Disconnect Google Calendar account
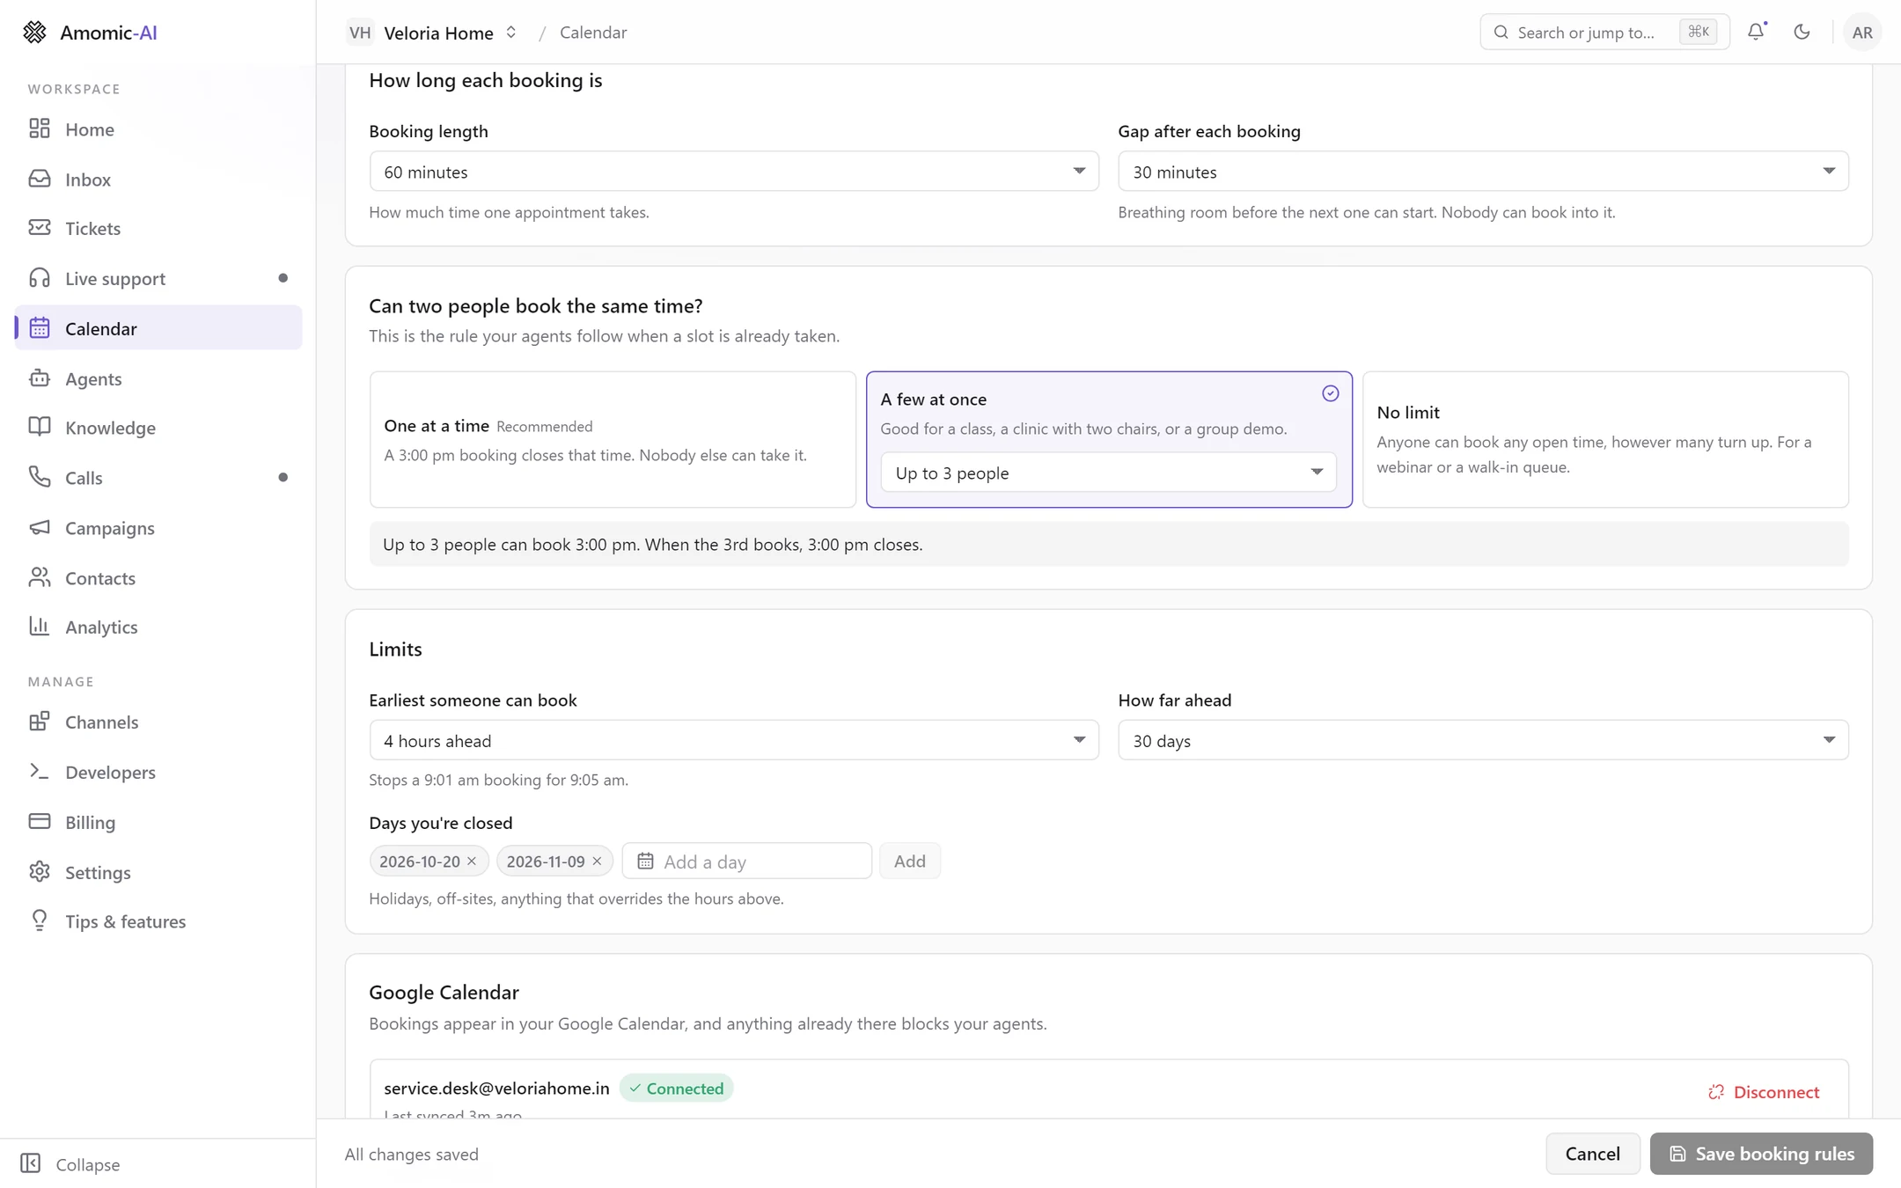The image size is (1901, 1188). pyautogui.click(x=1764, y=1091)
